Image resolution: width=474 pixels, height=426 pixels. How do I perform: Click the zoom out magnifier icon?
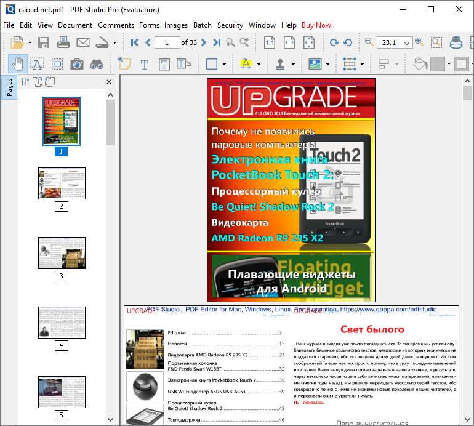[369, 42]
